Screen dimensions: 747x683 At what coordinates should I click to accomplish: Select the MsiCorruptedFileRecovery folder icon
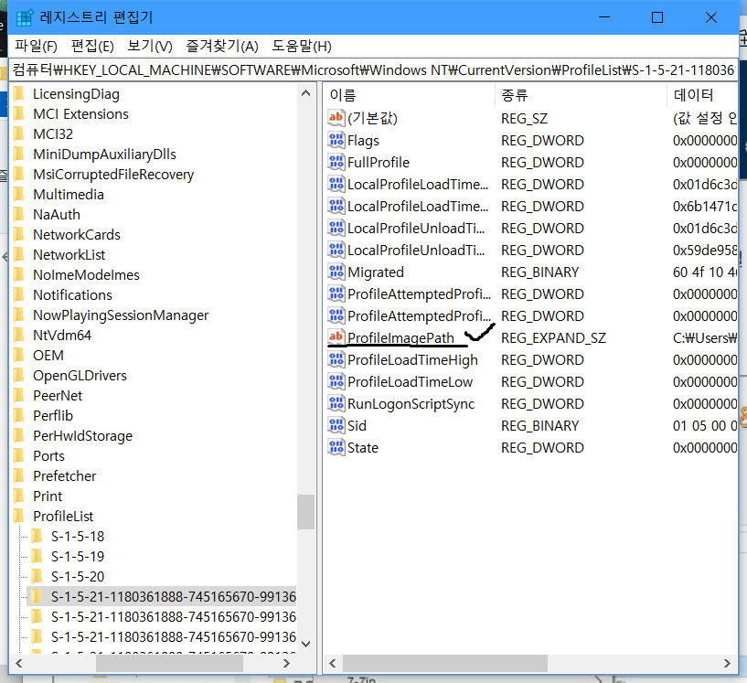[19, 175]
